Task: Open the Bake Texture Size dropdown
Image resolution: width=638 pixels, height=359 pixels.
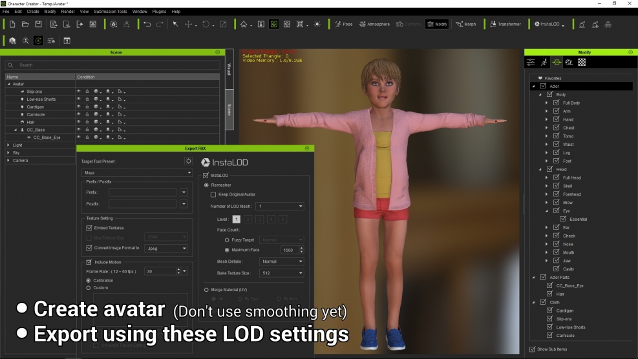Action: (x=281, y=273)
